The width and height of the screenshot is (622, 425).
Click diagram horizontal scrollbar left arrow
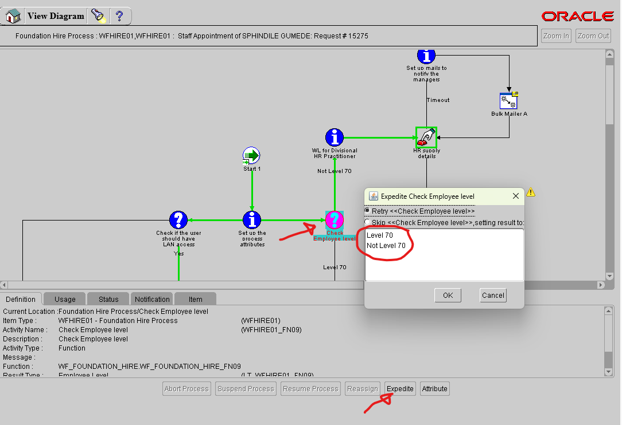click(x=4, y=285)
